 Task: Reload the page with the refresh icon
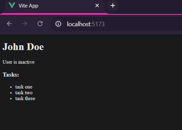40,24
